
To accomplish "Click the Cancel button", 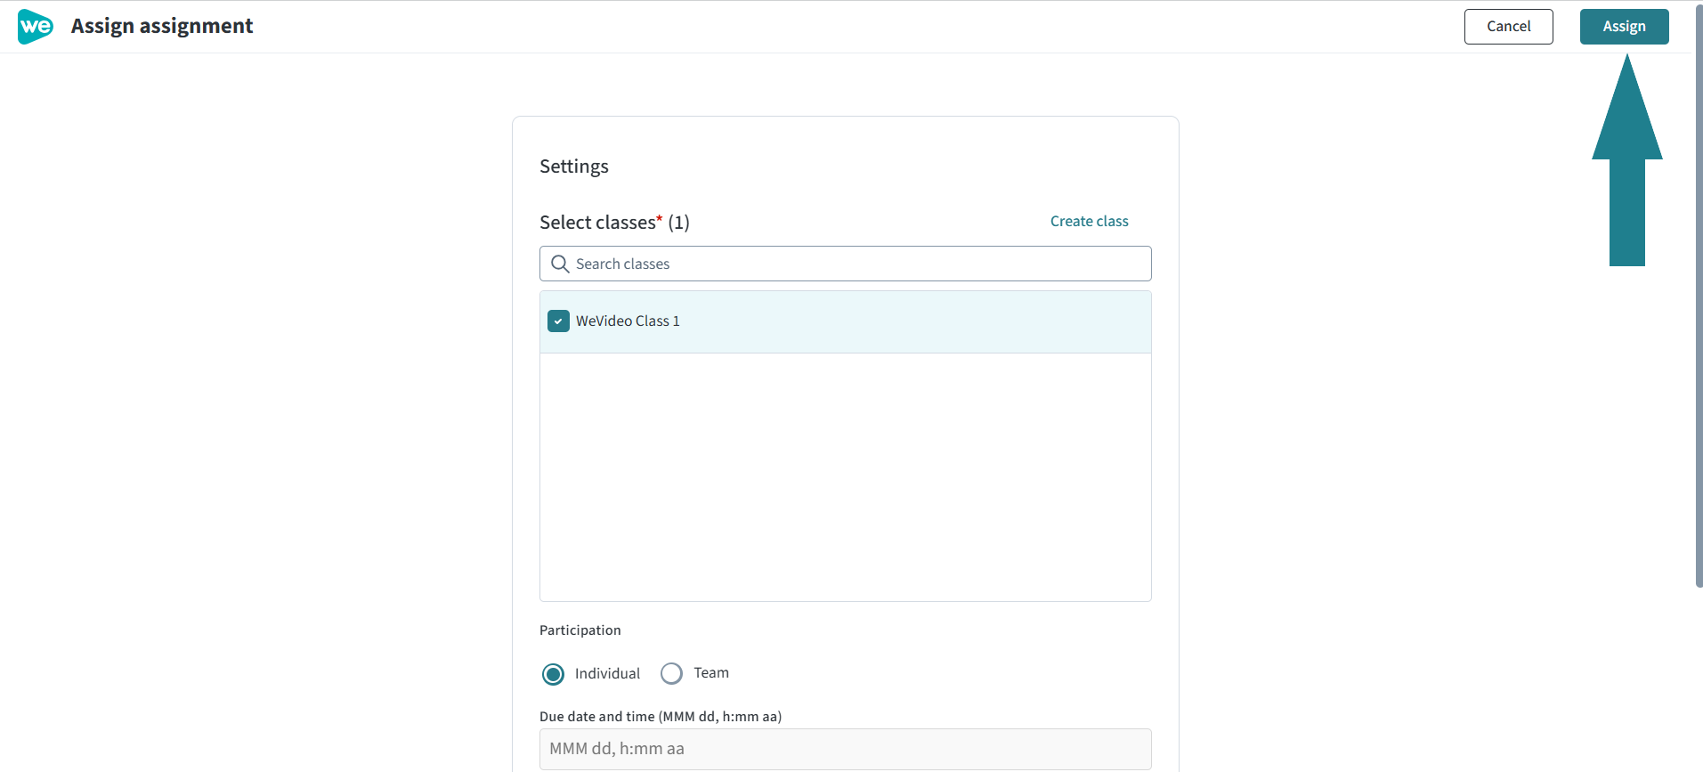I will [x=1508, y=27].
